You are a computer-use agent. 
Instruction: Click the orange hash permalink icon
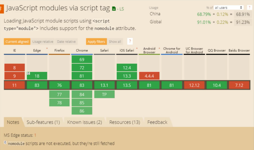tap(2, 9)
